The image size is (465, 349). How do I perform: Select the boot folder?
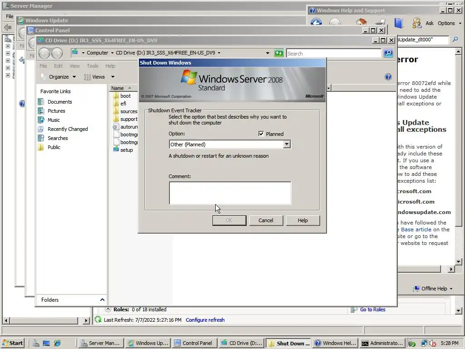click(x=122, y=96)
